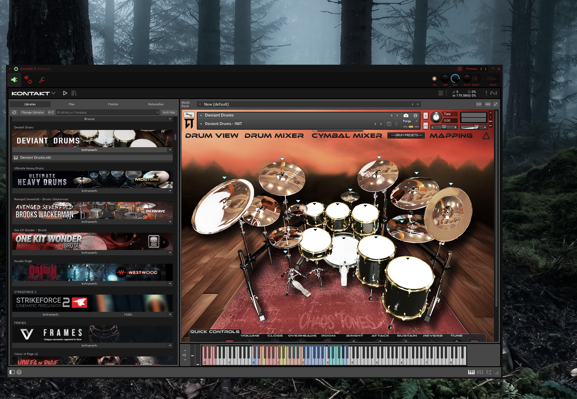The height and width of the screenshot is (399, 577).
Task: Click the blue VOL knob
Action: click(455, 79)
